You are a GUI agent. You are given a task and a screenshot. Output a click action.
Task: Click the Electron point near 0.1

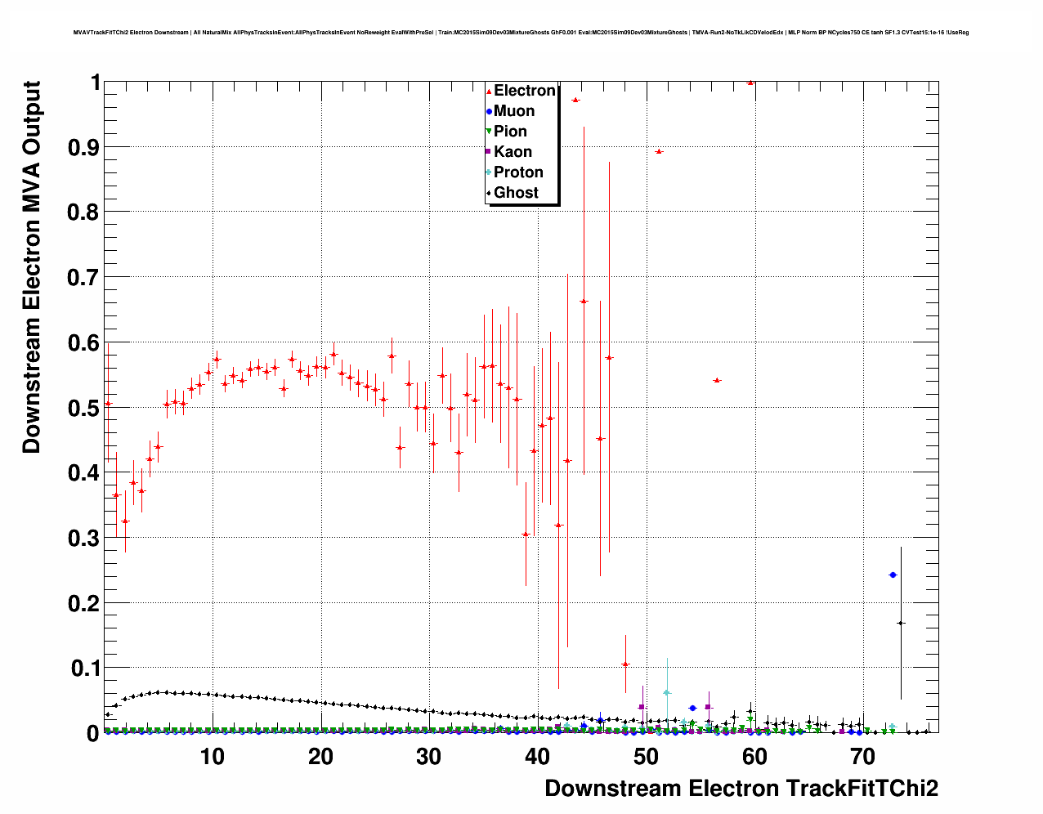coord(625,664)
